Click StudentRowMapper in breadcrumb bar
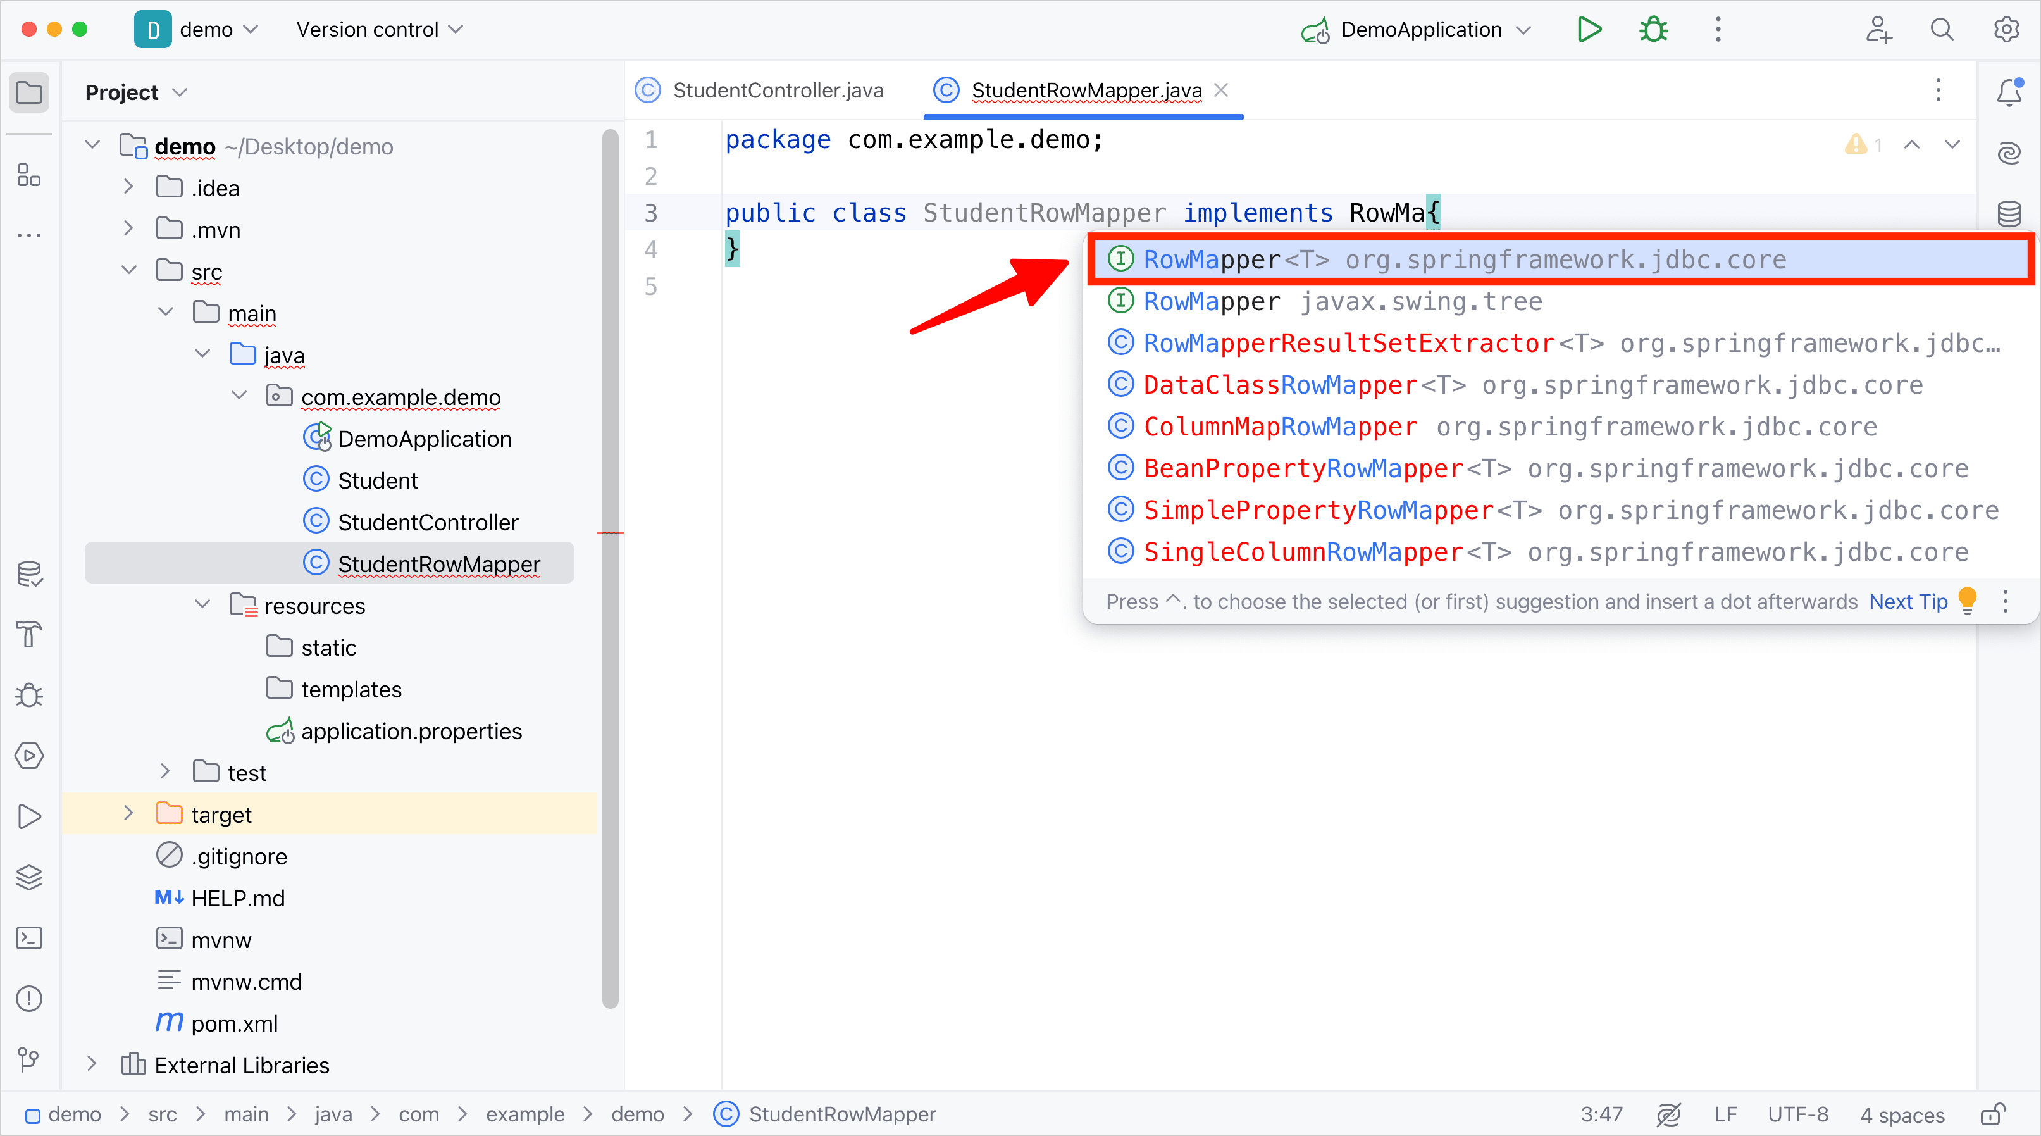 [825, 1114]
